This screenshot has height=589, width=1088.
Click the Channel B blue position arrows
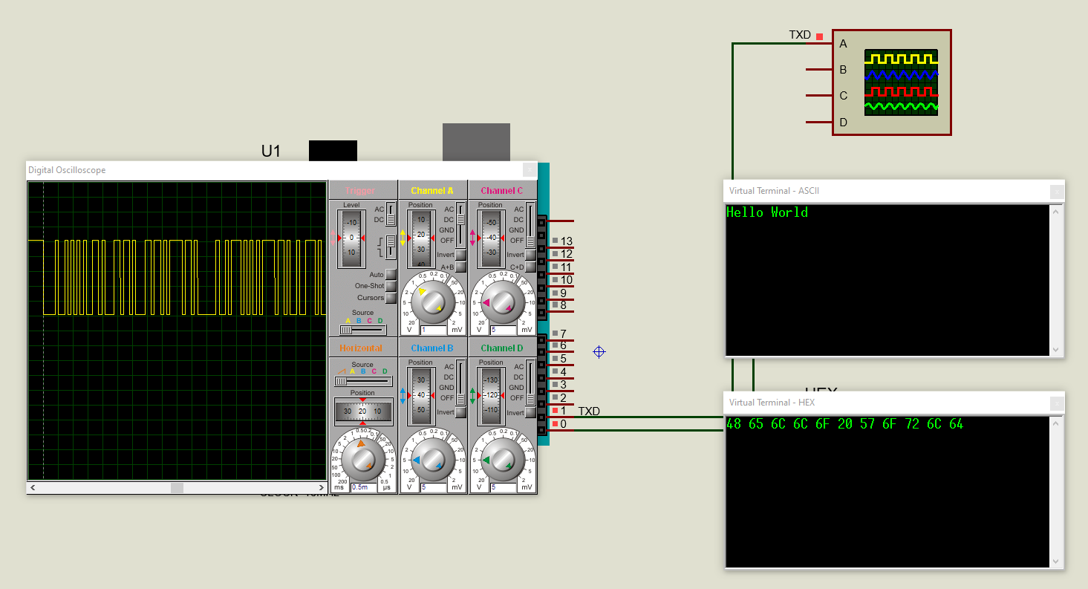(x=403, y=396)
